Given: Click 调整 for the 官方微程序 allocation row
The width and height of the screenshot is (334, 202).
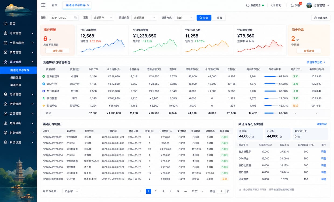Looking at the screenshot, I should click(323, 151).
